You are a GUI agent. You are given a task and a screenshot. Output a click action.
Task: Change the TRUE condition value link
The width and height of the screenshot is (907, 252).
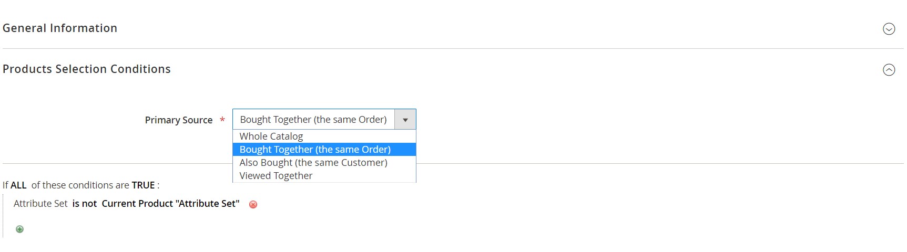(x=143, y=185)
